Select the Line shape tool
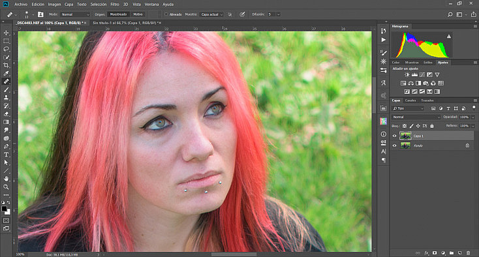 6,171
